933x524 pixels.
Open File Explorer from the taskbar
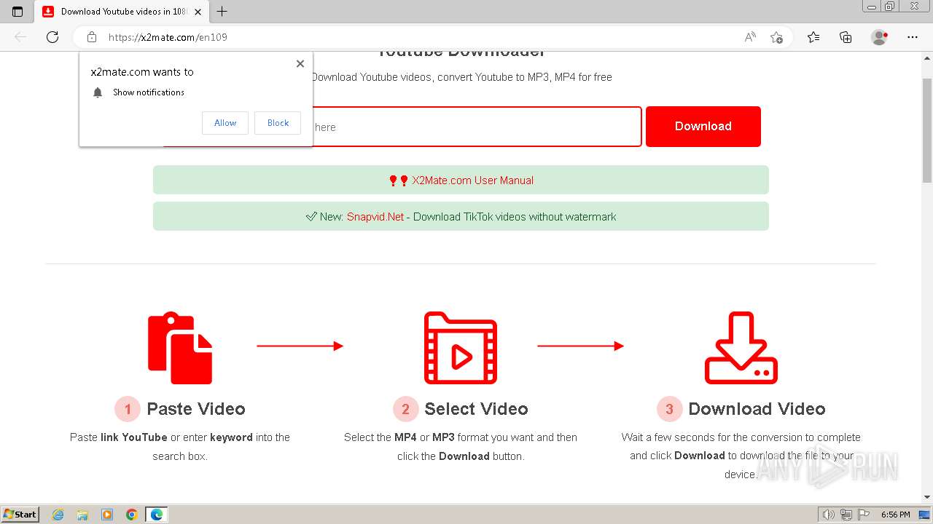82,515
